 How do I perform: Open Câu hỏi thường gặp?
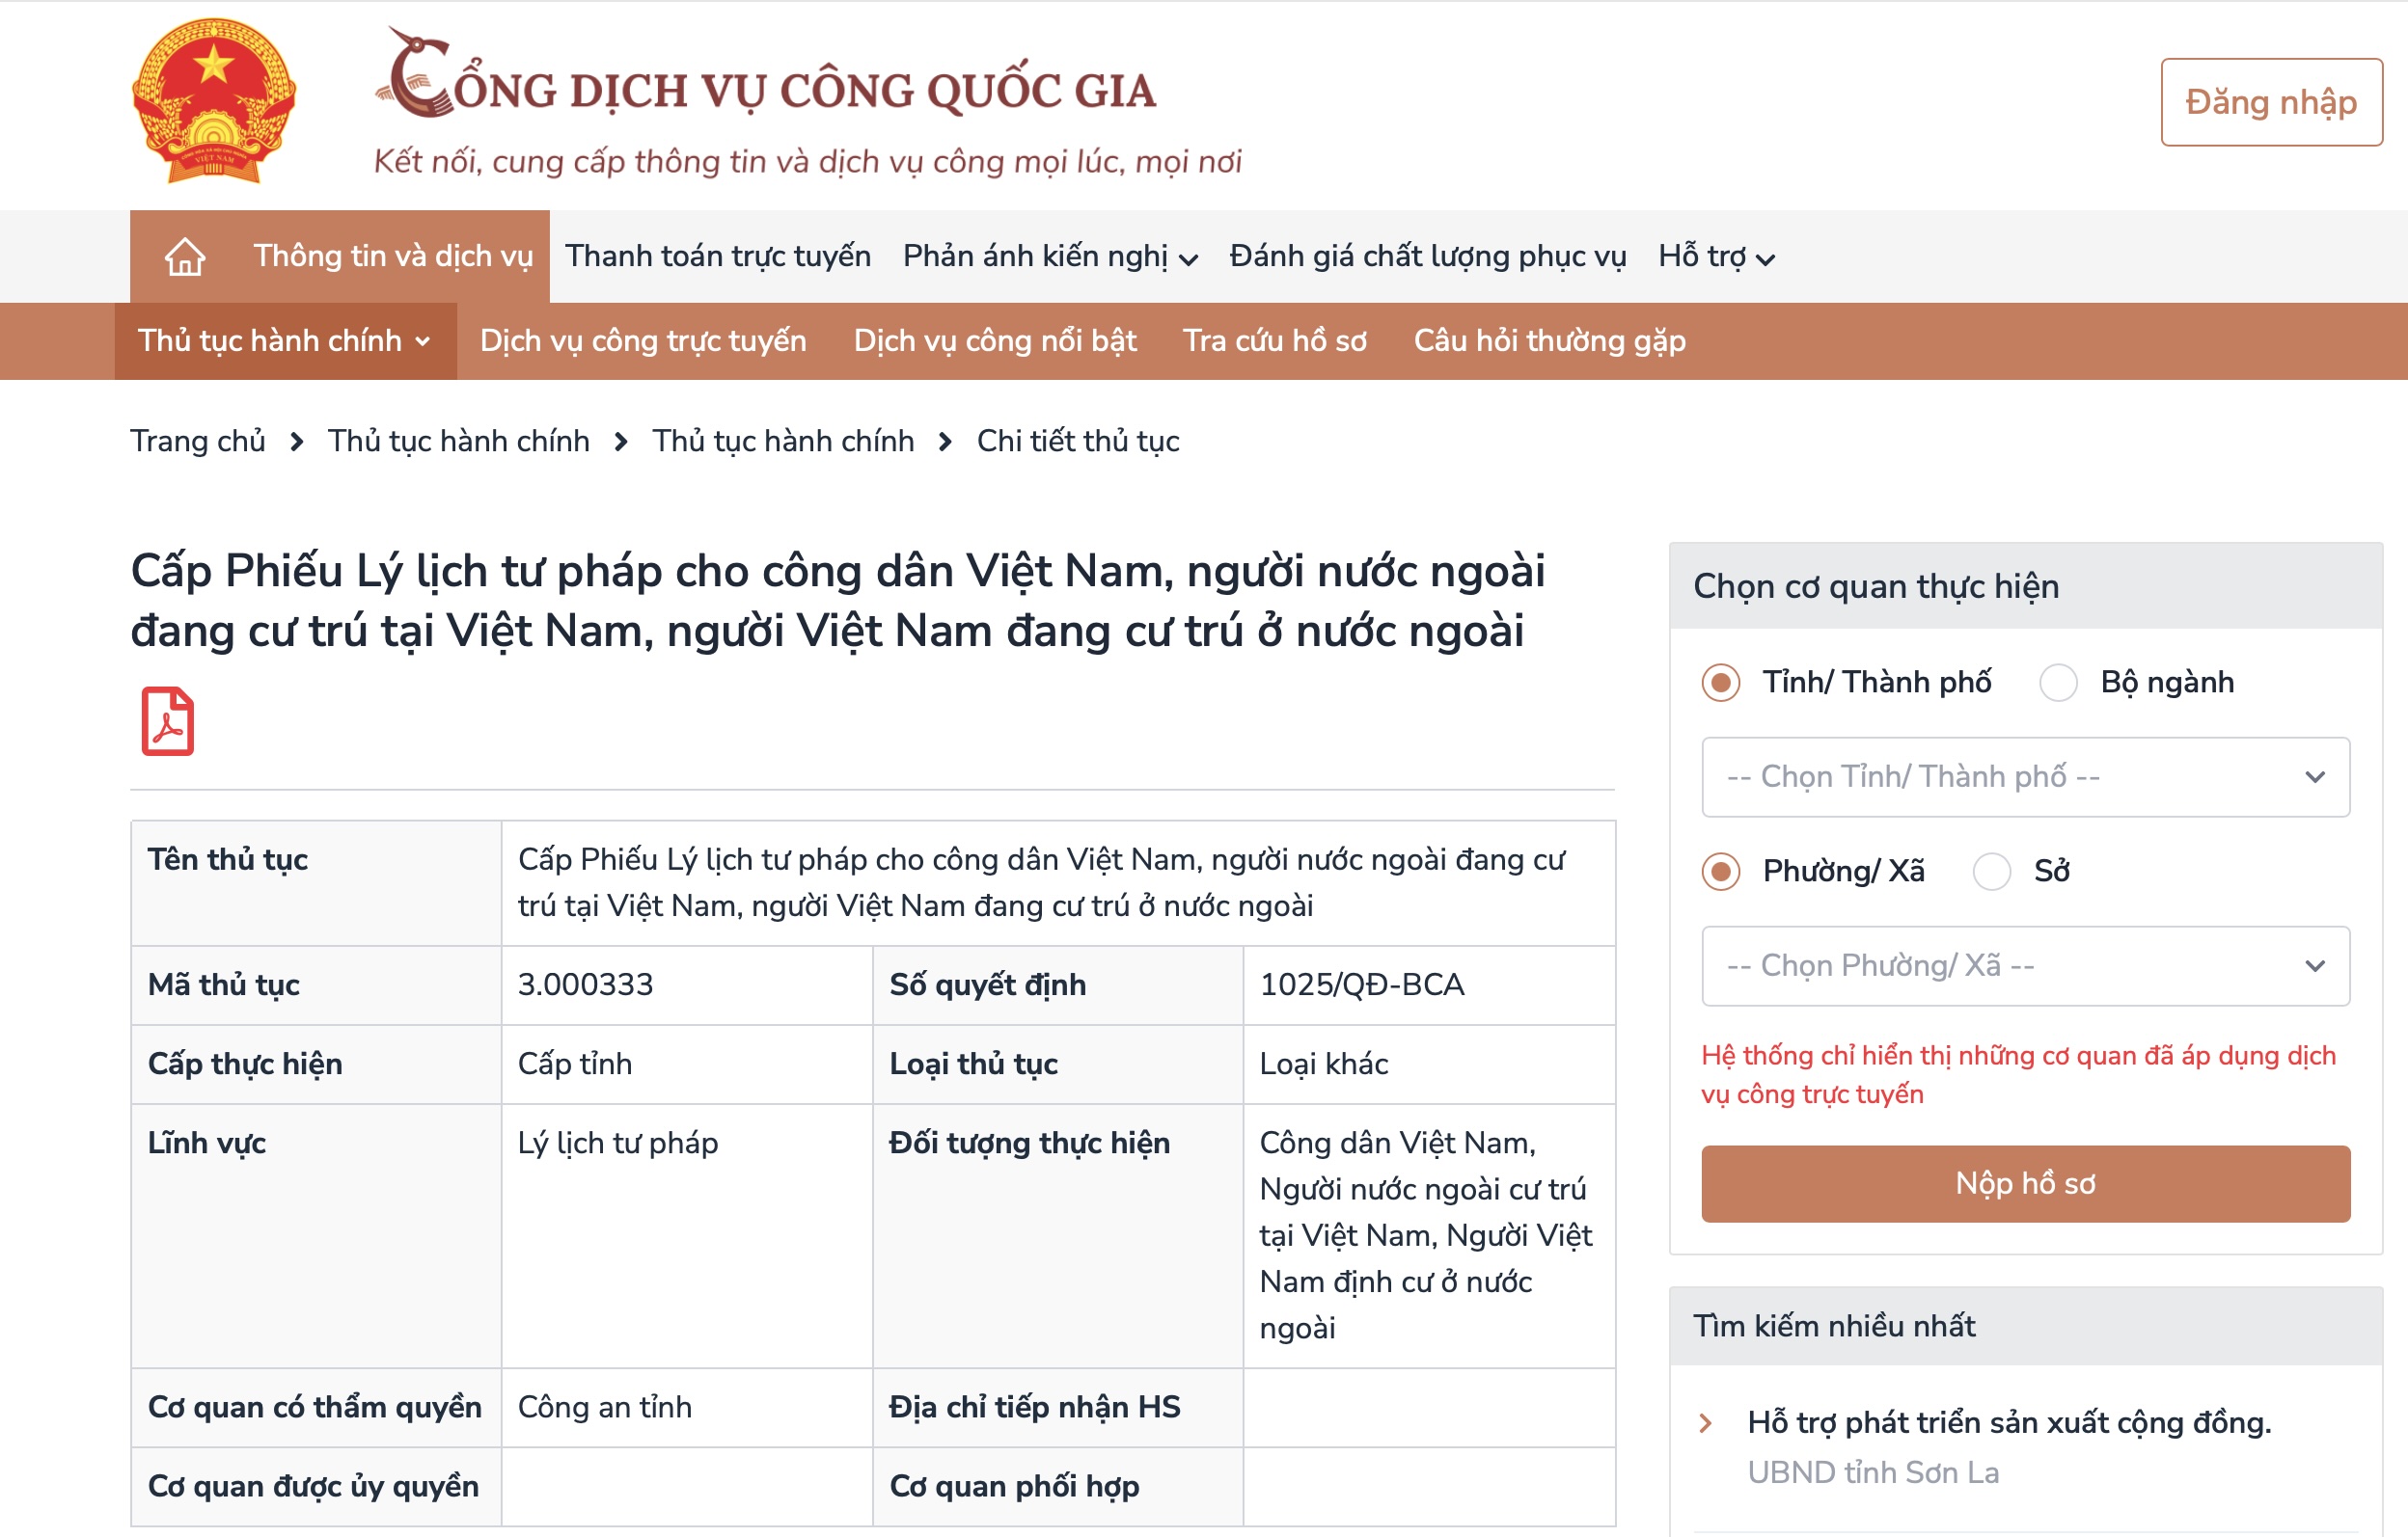(x=1549, y=340)
